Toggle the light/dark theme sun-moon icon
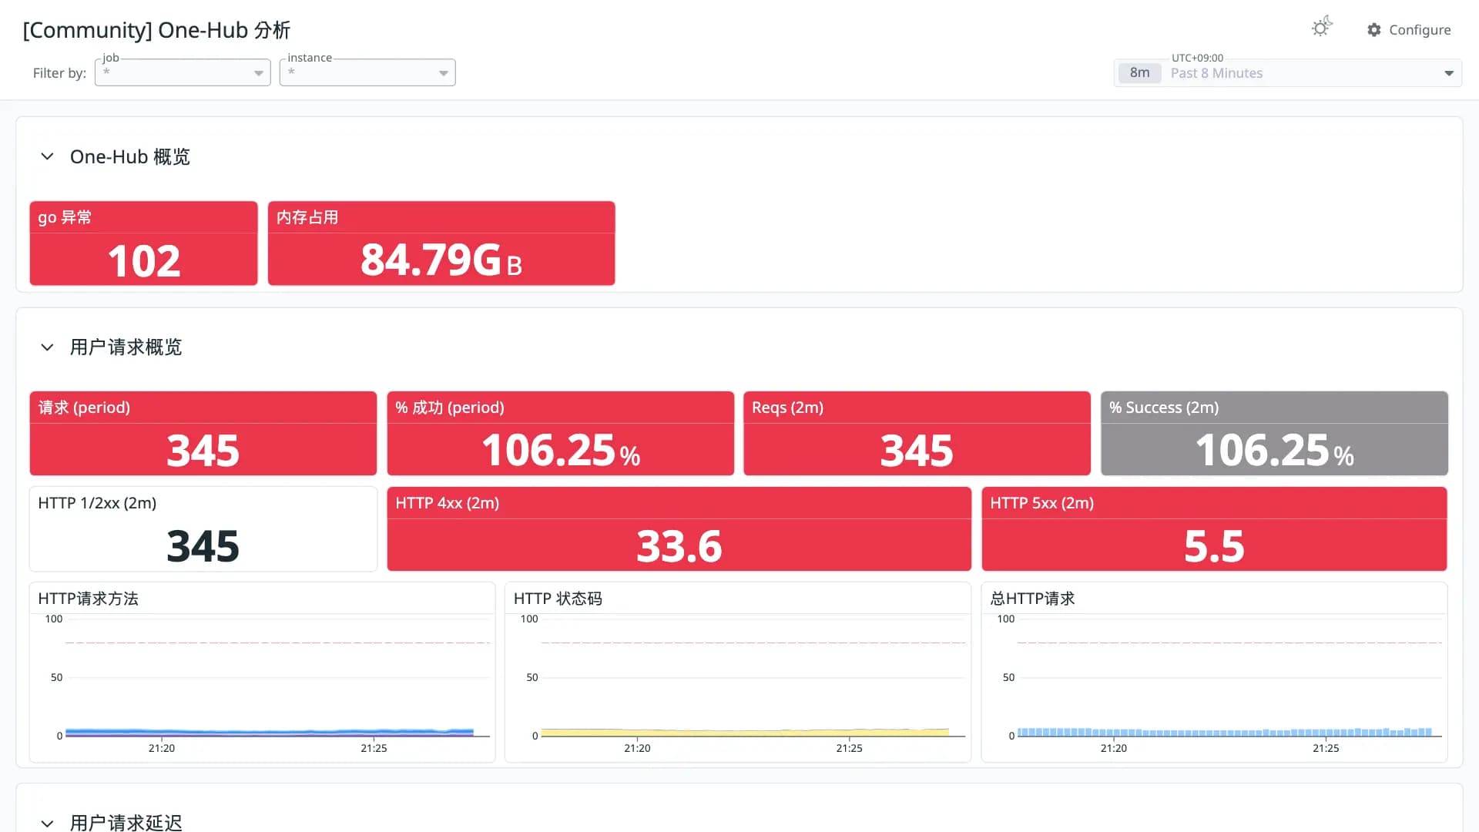Image resolution: width=1479 pixels, height=832 pixels. 1322,27
